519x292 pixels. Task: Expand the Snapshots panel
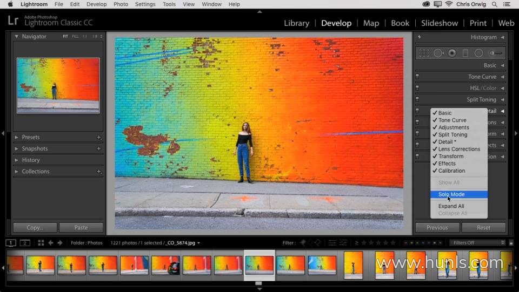[x=16, y=148]
